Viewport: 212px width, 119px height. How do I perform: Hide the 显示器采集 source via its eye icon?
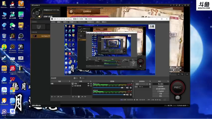click(89, 86)
